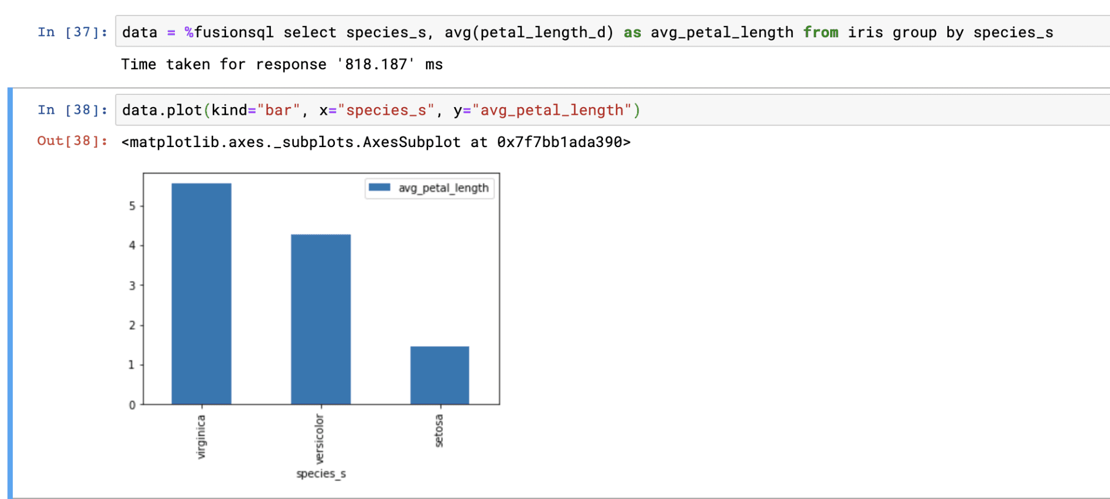Click the matplotlib AxesSubplot output text
This screenshot has height=499, width=1110.
click(x=376, y=142)
